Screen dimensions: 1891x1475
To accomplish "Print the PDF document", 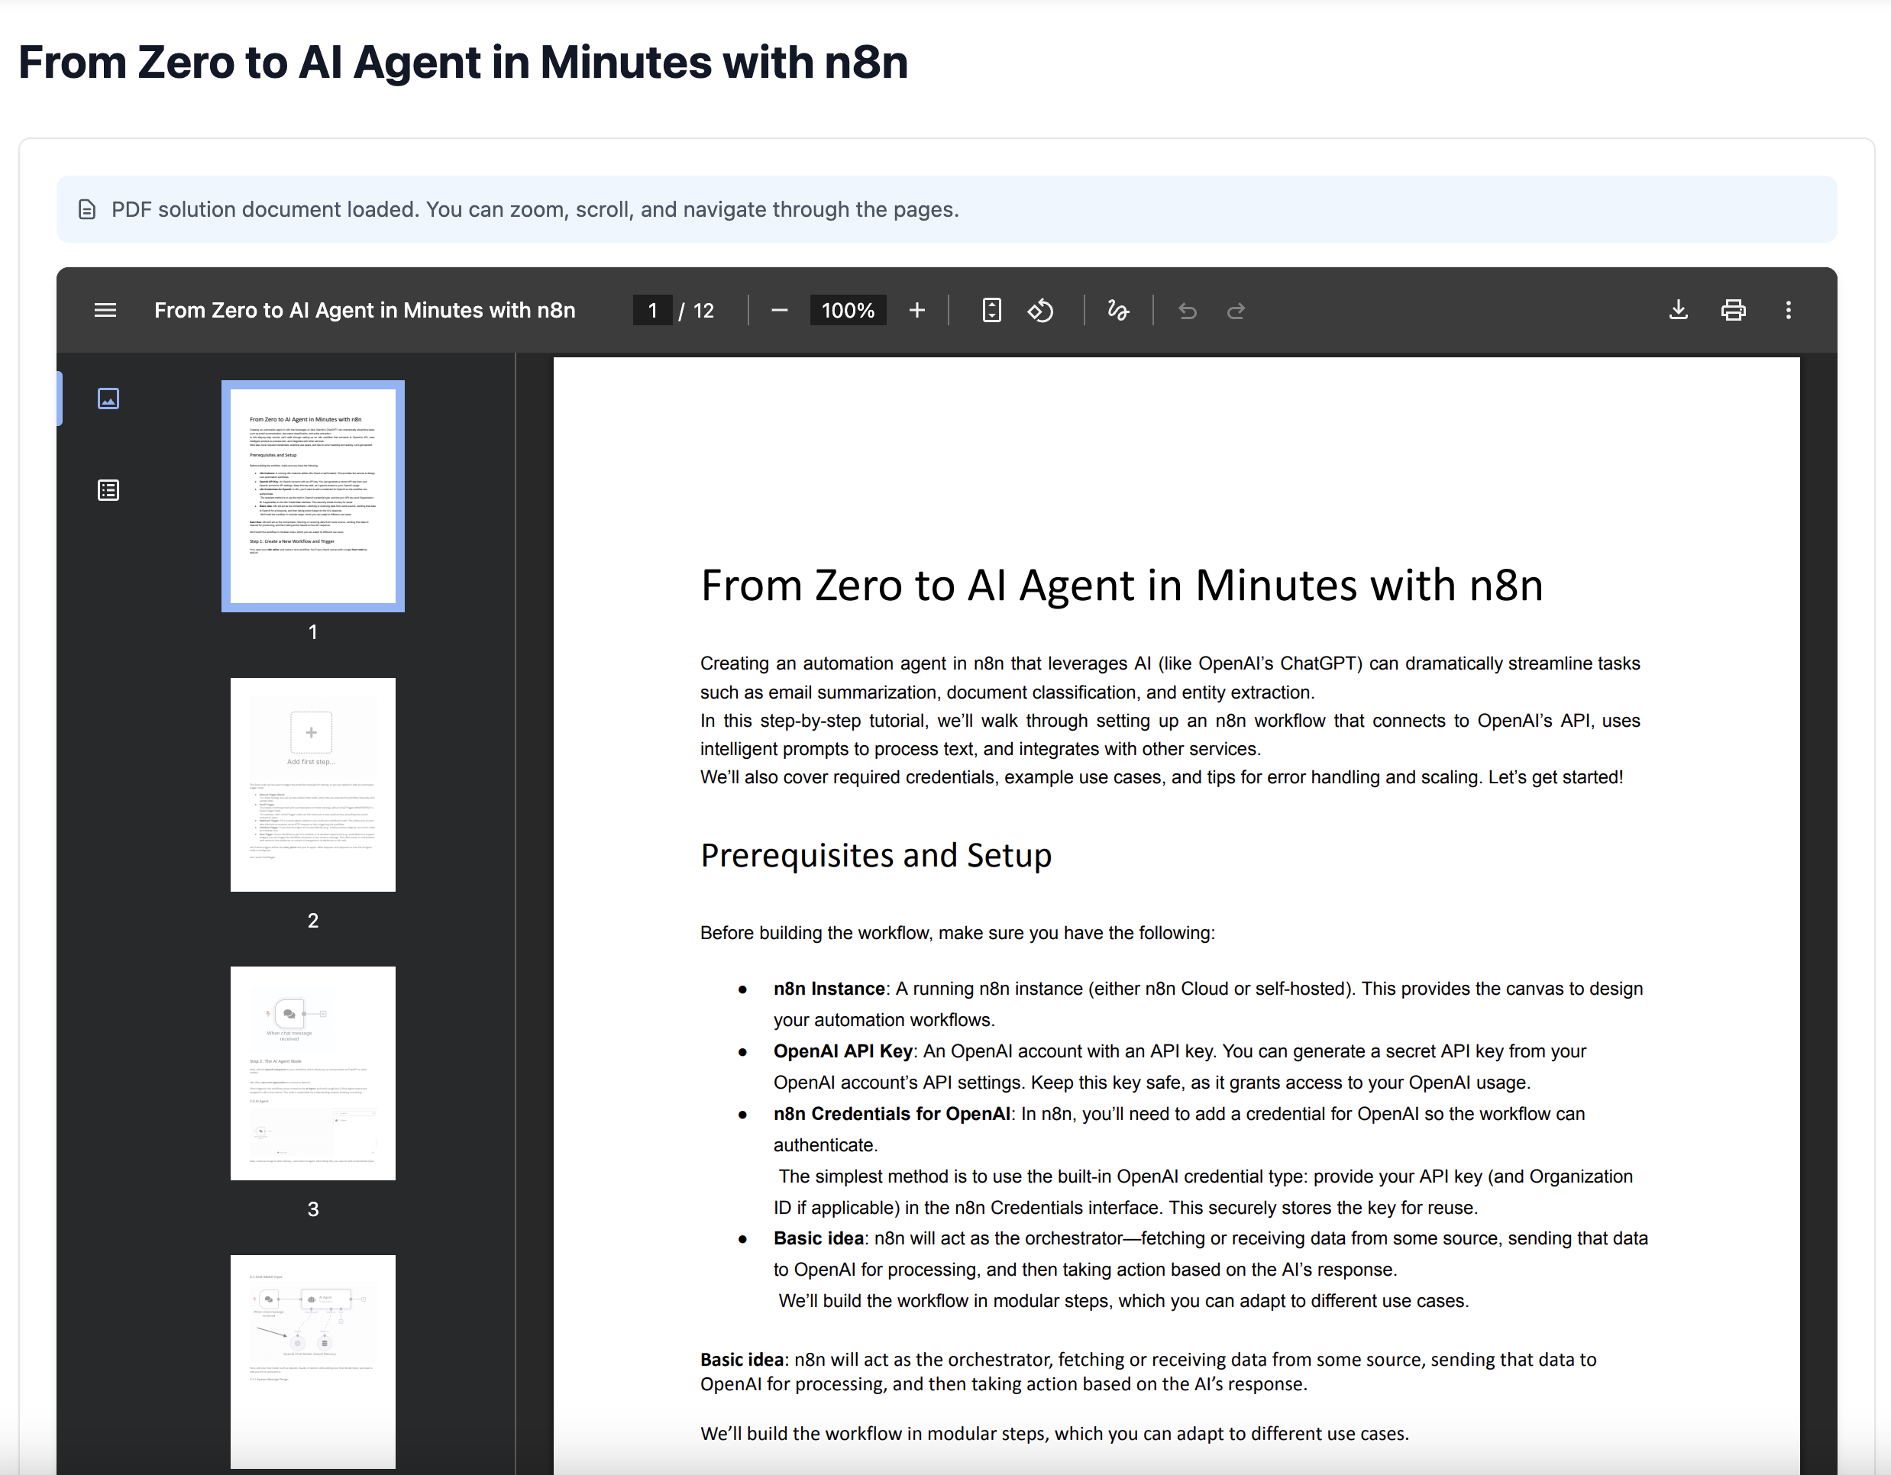I will pyautogui.click(x=1734, y=310).
